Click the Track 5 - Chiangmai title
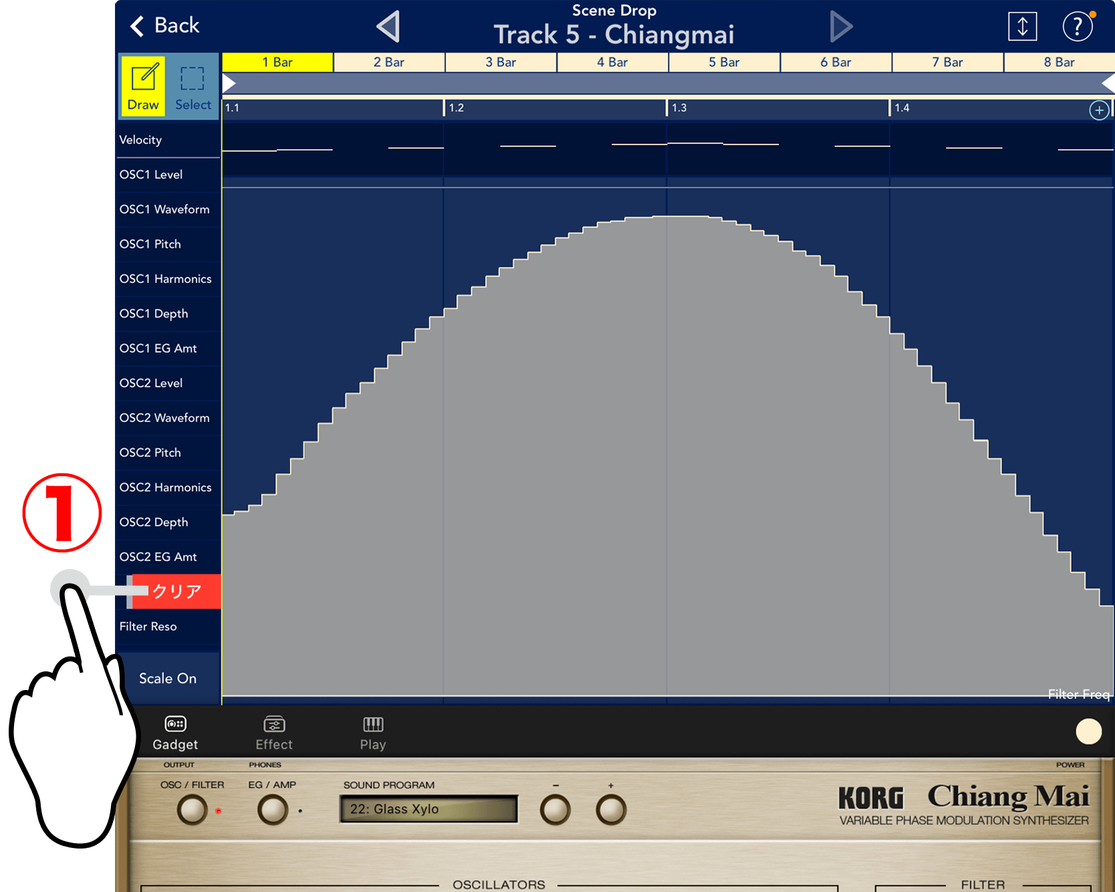 tap(614, 35)
